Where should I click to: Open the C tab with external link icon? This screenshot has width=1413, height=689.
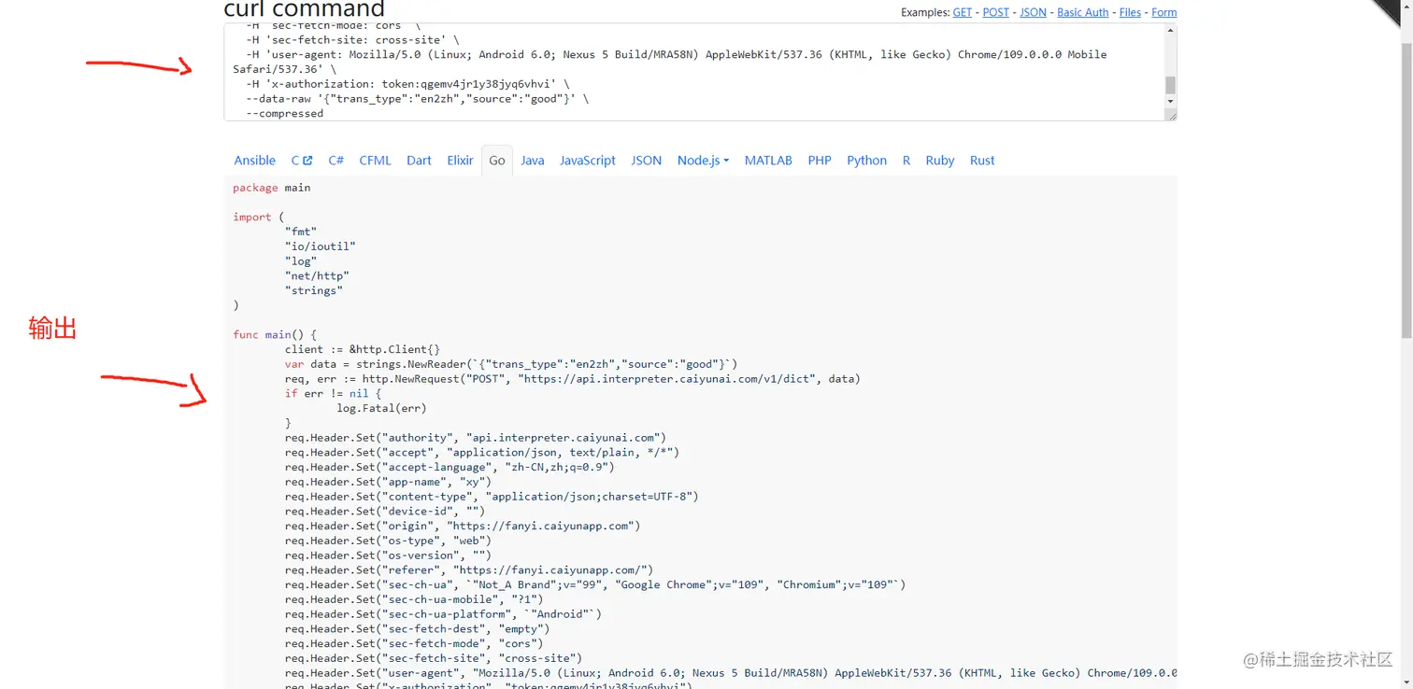point(301,161)
